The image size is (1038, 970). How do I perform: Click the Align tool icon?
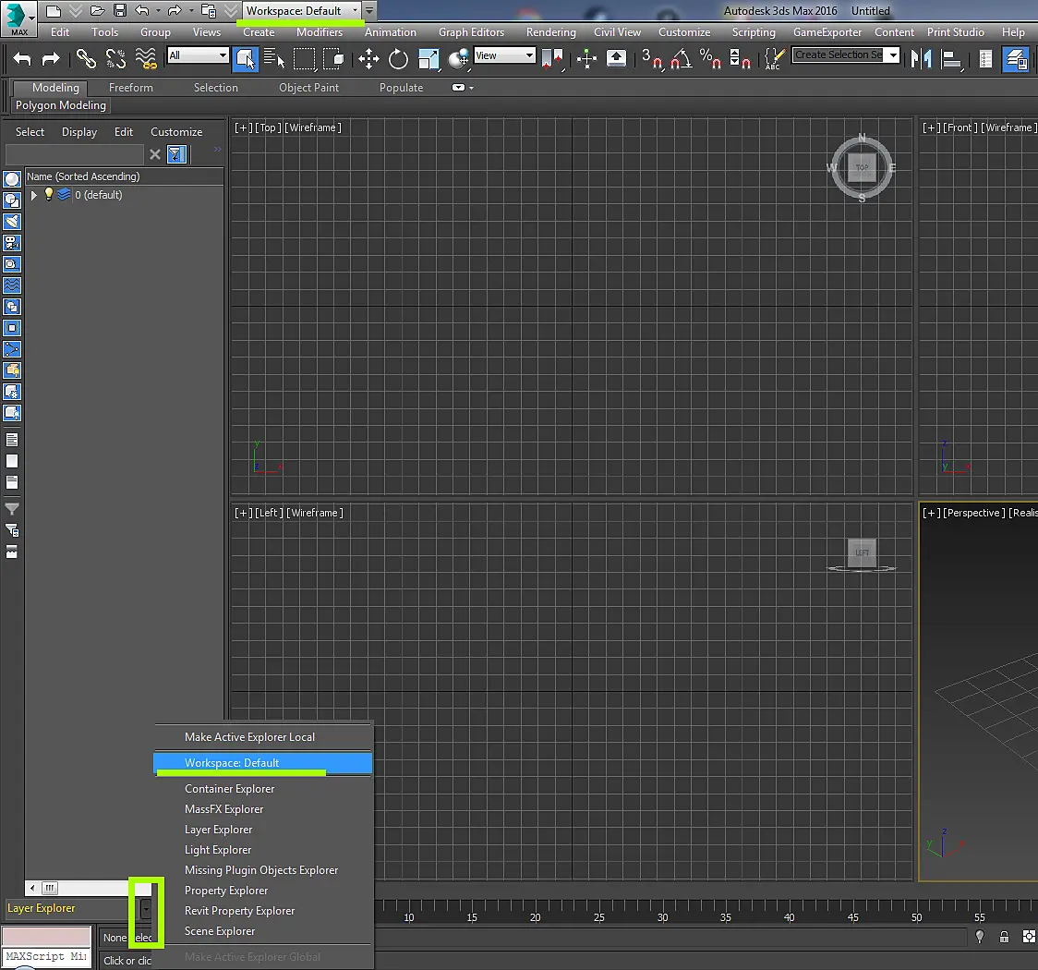(951, 59)
